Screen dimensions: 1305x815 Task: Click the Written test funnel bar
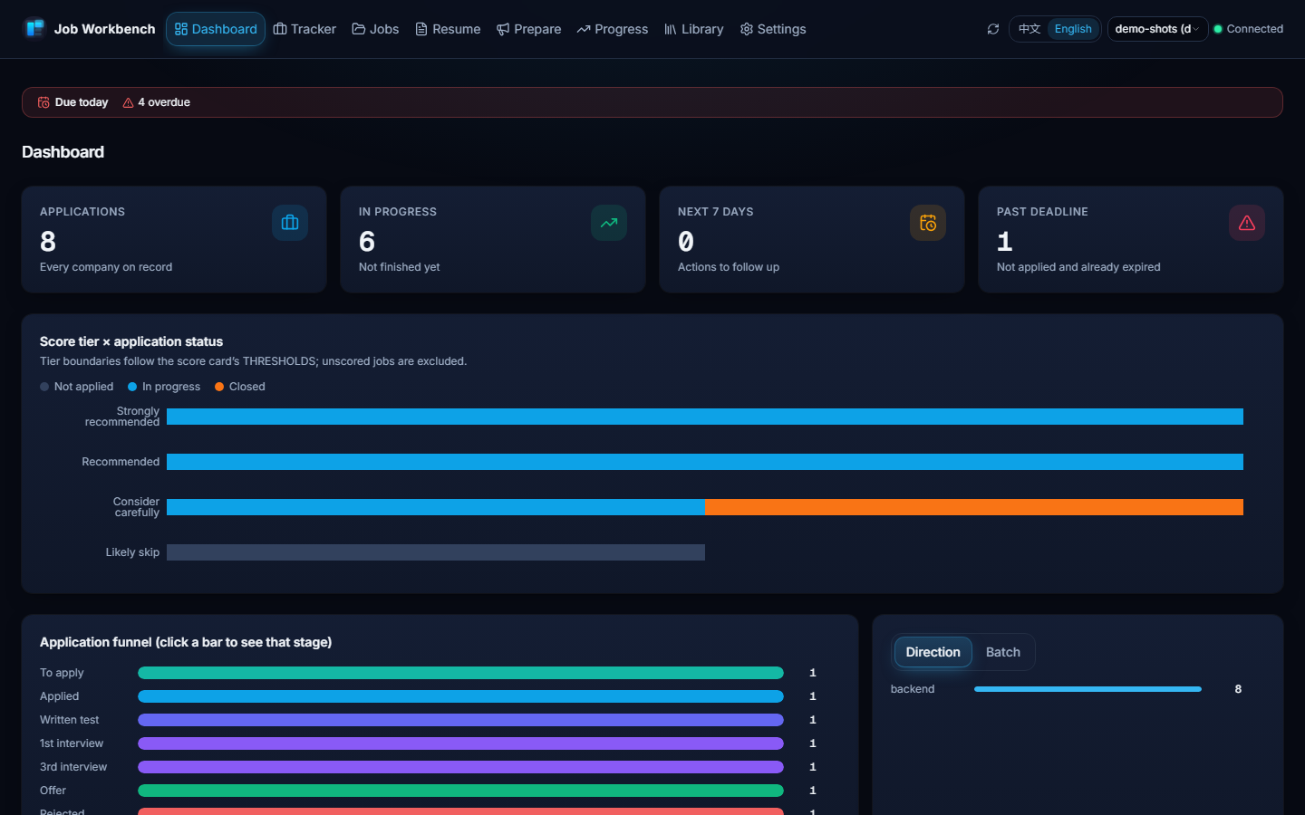pyautogui.click(x=460, y=720)
